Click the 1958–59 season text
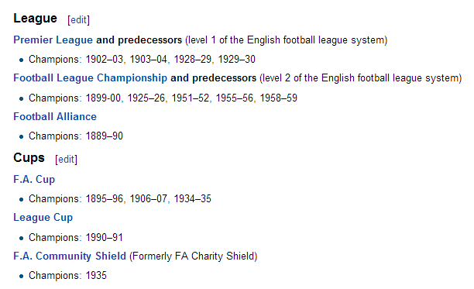Screen dimensions: 474x289 pos(278,98)
